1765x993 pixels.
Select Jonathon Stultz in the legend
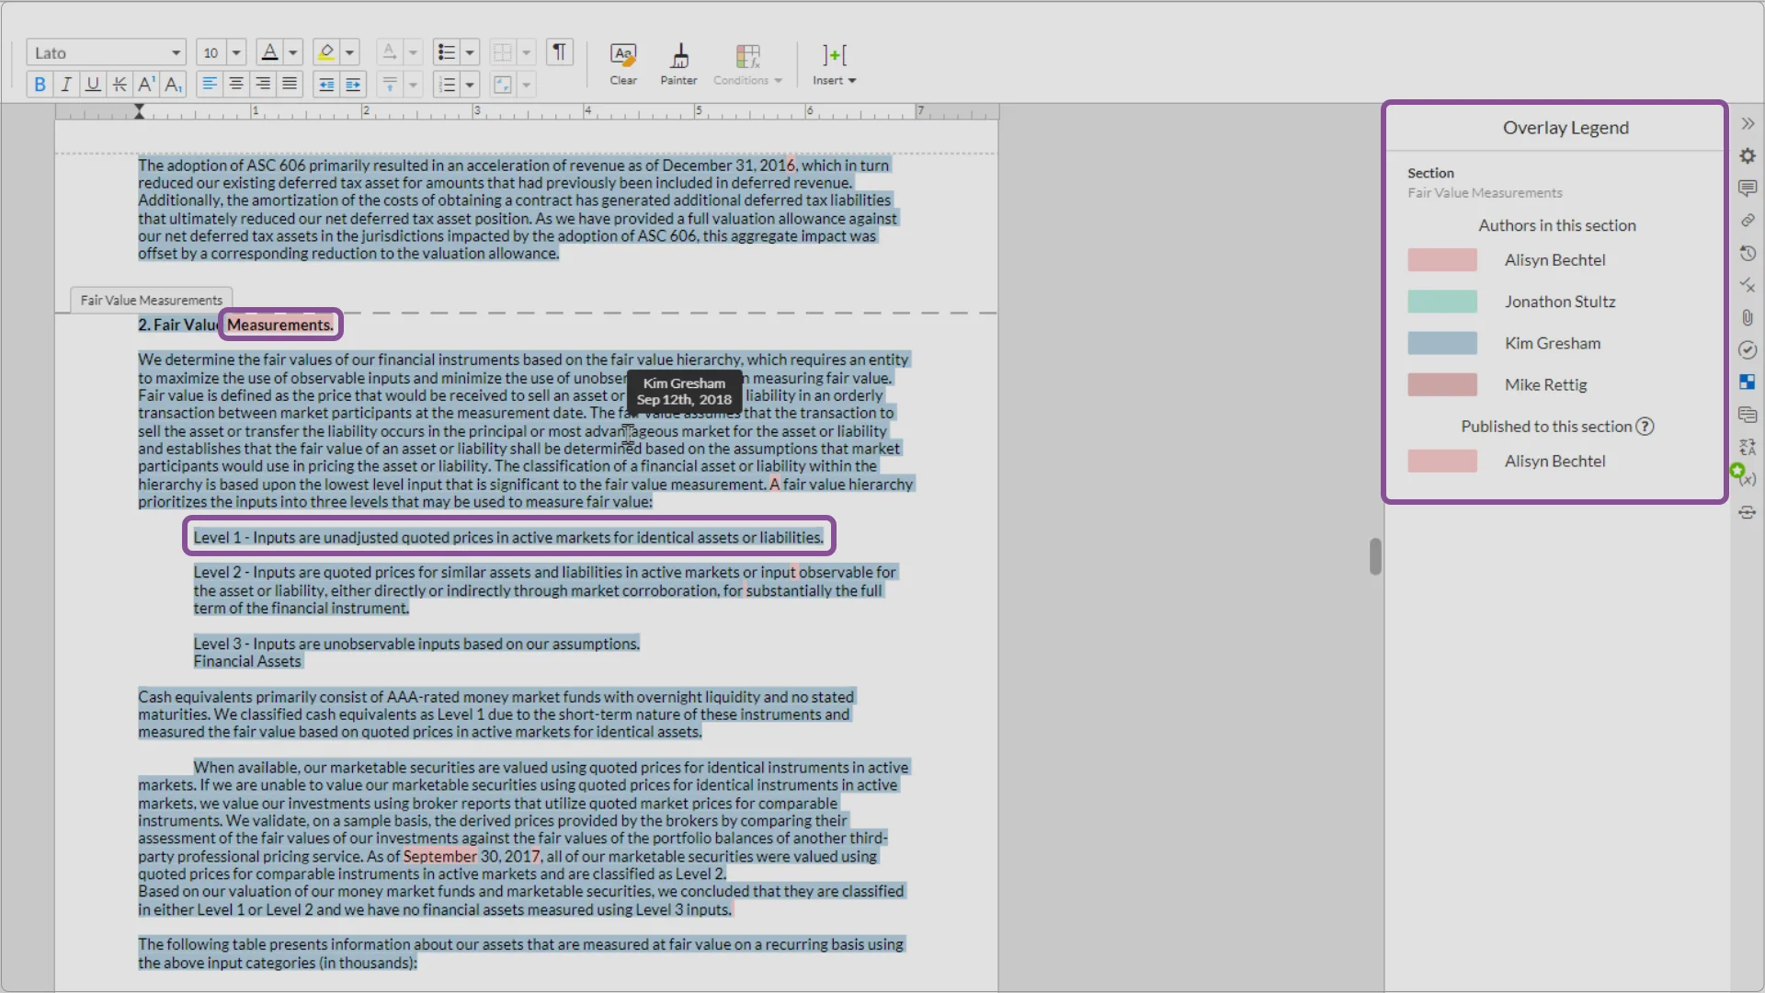[x=1560, y=302]
